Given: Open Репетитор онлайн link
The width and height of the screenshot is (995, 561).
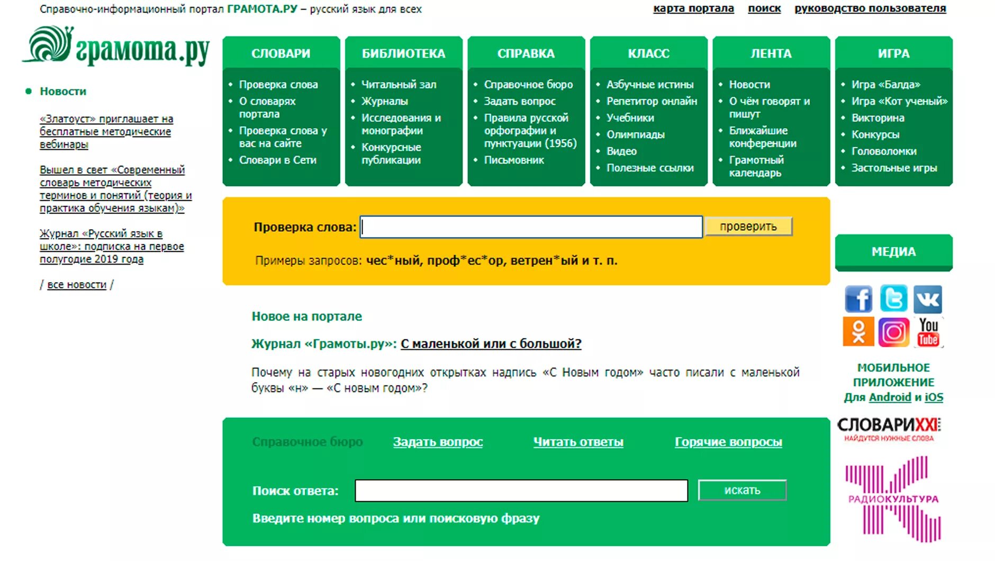Looking at the screenshot, I should tap(652, 101).
